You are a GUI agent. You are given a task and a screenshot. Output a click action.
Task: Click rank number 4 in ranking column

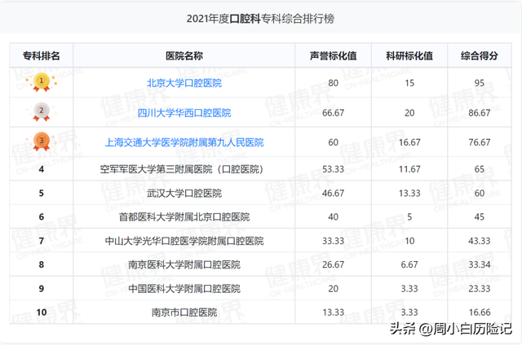click(42, 169)
